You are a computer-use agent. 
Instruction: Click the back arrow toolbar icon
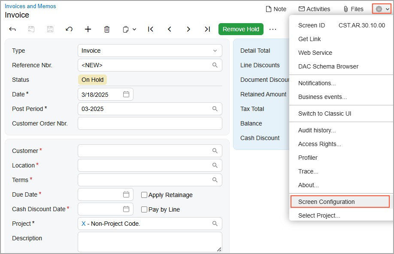point(12,29)
